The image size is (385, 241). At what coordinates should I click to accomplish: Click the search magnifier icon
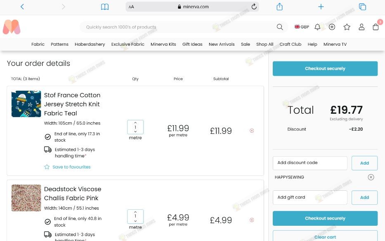[x=280, y=27]
